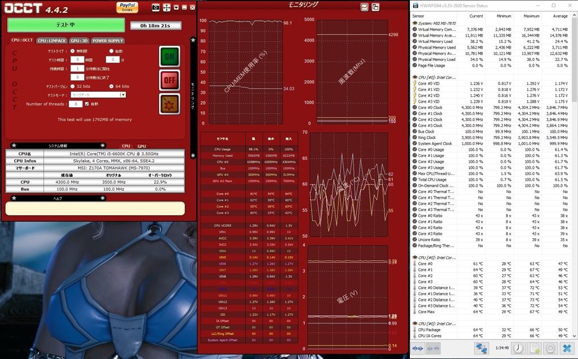
Task: Select the 無制限 test type radio button
Action: [73, 51]
